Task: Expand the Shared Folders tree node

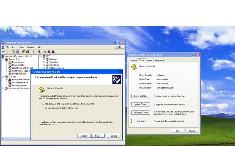Action: pyautogui.click(x=6, y=65)
